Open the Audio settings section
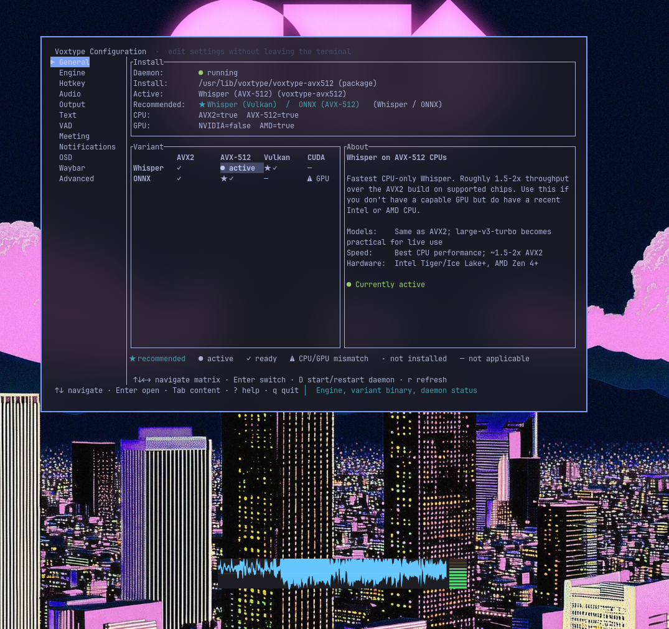The width and height of the screenshot is (669, 629). [x=70, y=94]
